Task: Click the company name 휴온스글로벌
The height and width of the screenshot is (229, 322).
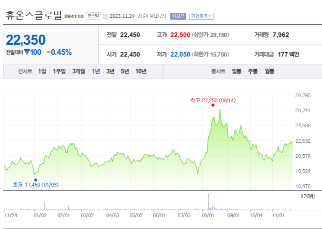Action: (x=33, y=16)
